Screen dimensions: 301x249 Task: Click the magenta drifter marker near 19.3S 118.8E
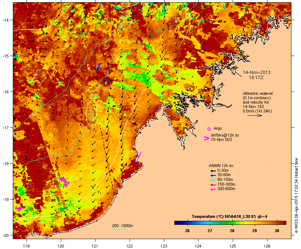(x=19, y=209)
